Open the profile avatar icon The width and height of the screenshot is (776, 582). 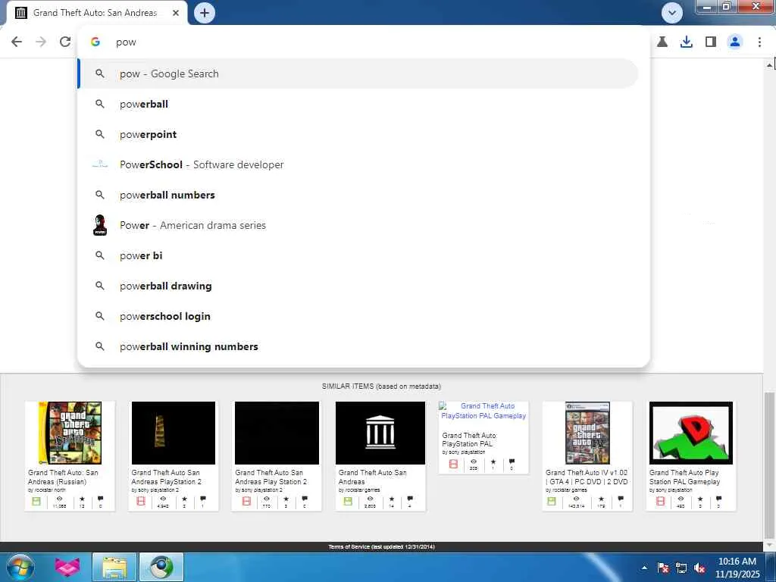[x=735, y=42]
